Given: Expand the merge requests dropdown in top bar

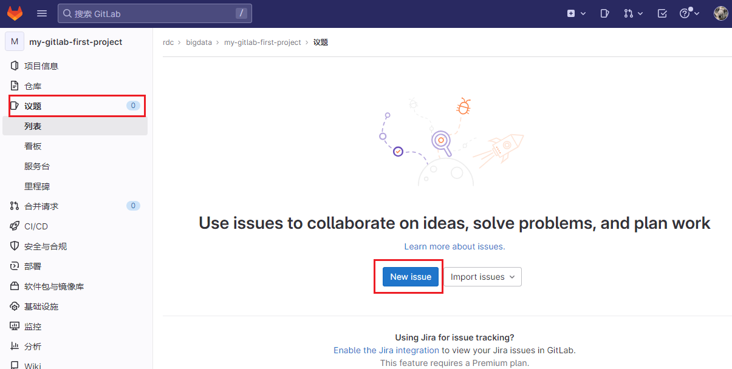Looking at the screenshot, I should 633,13.
